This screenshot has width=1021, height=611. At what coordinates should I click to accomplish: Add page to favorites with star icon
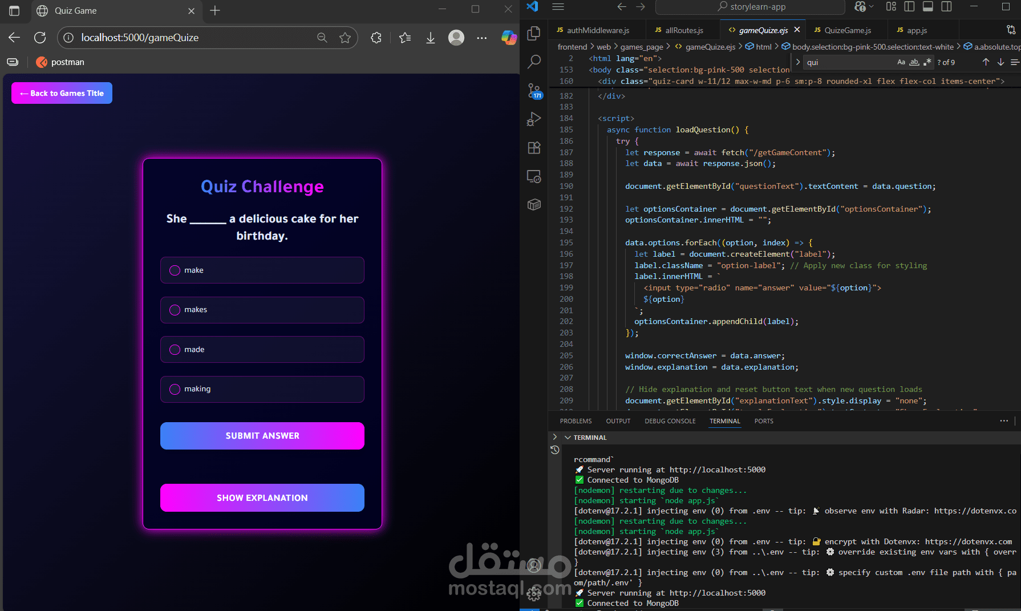pyautogui.click(x=345, y=38)
